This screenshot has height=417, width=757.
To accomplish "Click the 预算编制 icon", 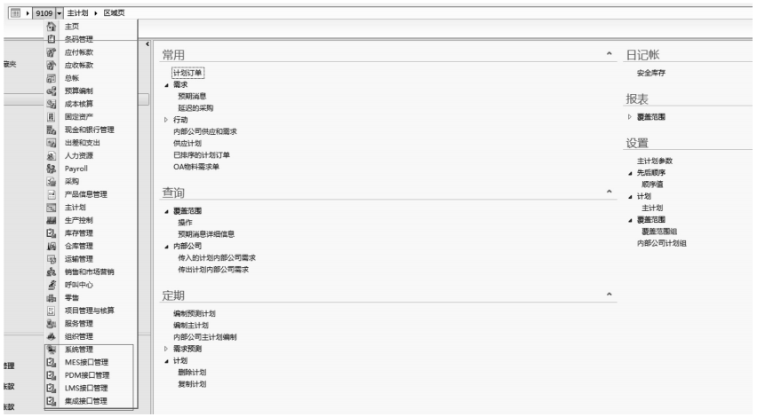I will click(52, 90).
